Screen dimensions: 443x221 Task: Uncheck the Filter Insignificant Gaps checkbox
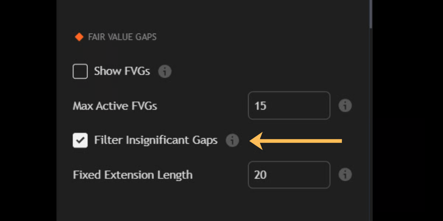click(x=80, y=140)
